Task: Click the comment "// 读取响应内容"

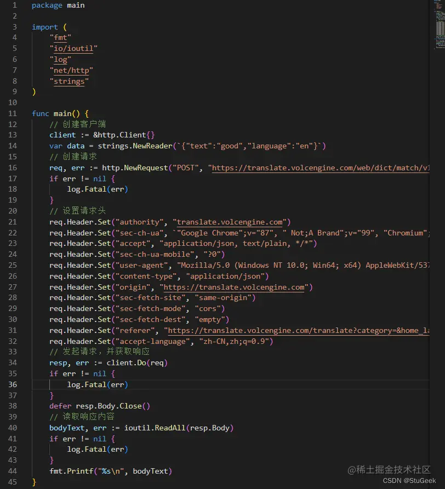Action: 82,417
